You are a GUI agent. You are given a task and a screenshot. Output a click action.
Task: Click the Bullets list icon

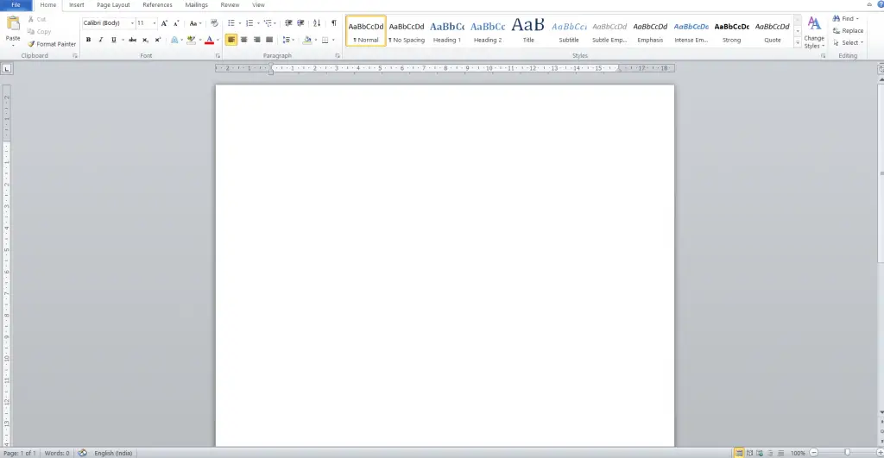[x=231, y=23]
